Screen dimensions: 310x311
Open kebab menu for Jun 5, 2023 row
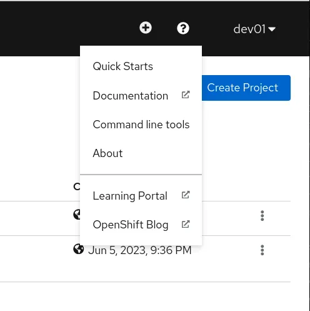pos(262,250)
